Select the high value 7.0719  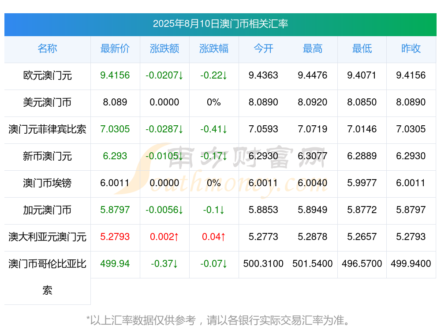(x=313, y=129)
